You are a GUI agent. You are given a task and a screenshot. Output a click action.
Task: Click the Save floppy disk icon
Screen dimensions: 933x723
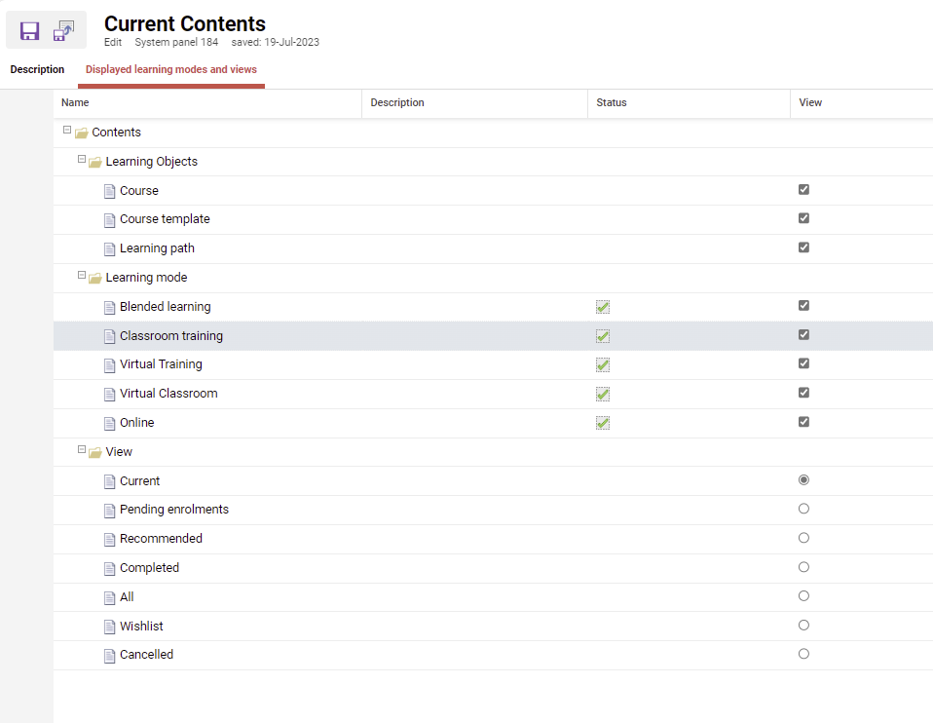(x=30, y=31)
